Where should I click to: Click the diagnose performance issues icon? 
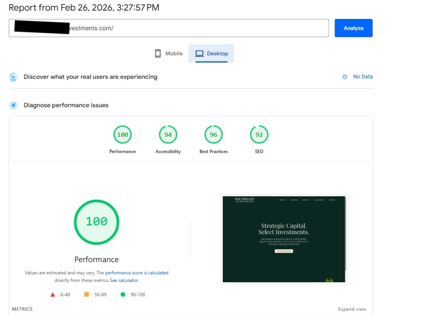(x=13, y=105)
